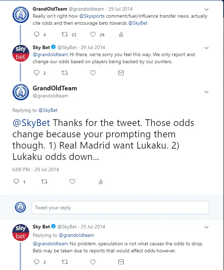Viewport: 224px width, 270px height.
Task: Open Sky Bet's profile picture in first reply
Action: coord(20,53)
